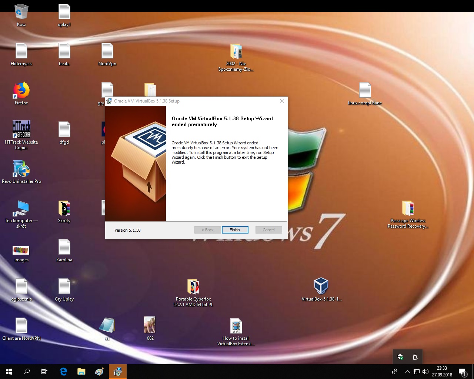
Task: Select the Firefox desktop shortcut
Action: (x=21, y=90)
